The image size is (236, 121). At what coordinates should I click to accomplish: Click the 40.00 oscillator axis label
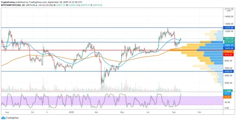[x=228, y=103]
